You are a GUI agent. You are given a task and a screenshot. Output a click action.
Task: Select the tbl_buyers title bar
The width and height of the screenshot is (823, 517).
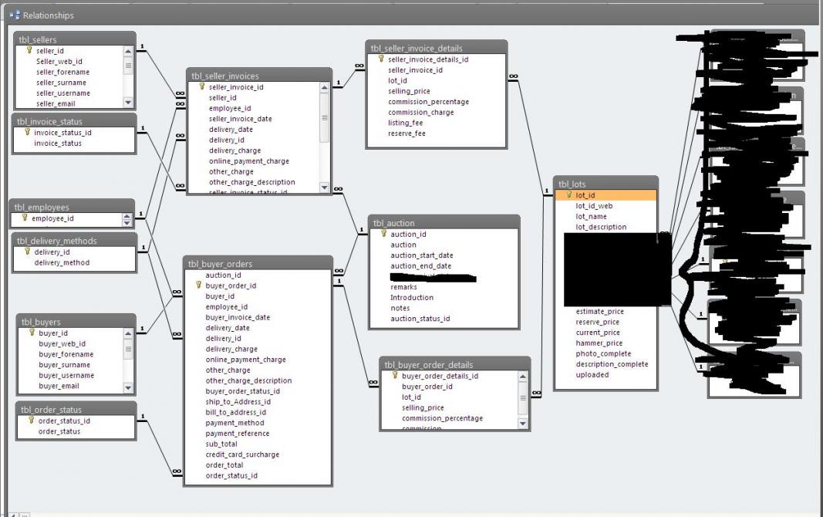[76, 321]
